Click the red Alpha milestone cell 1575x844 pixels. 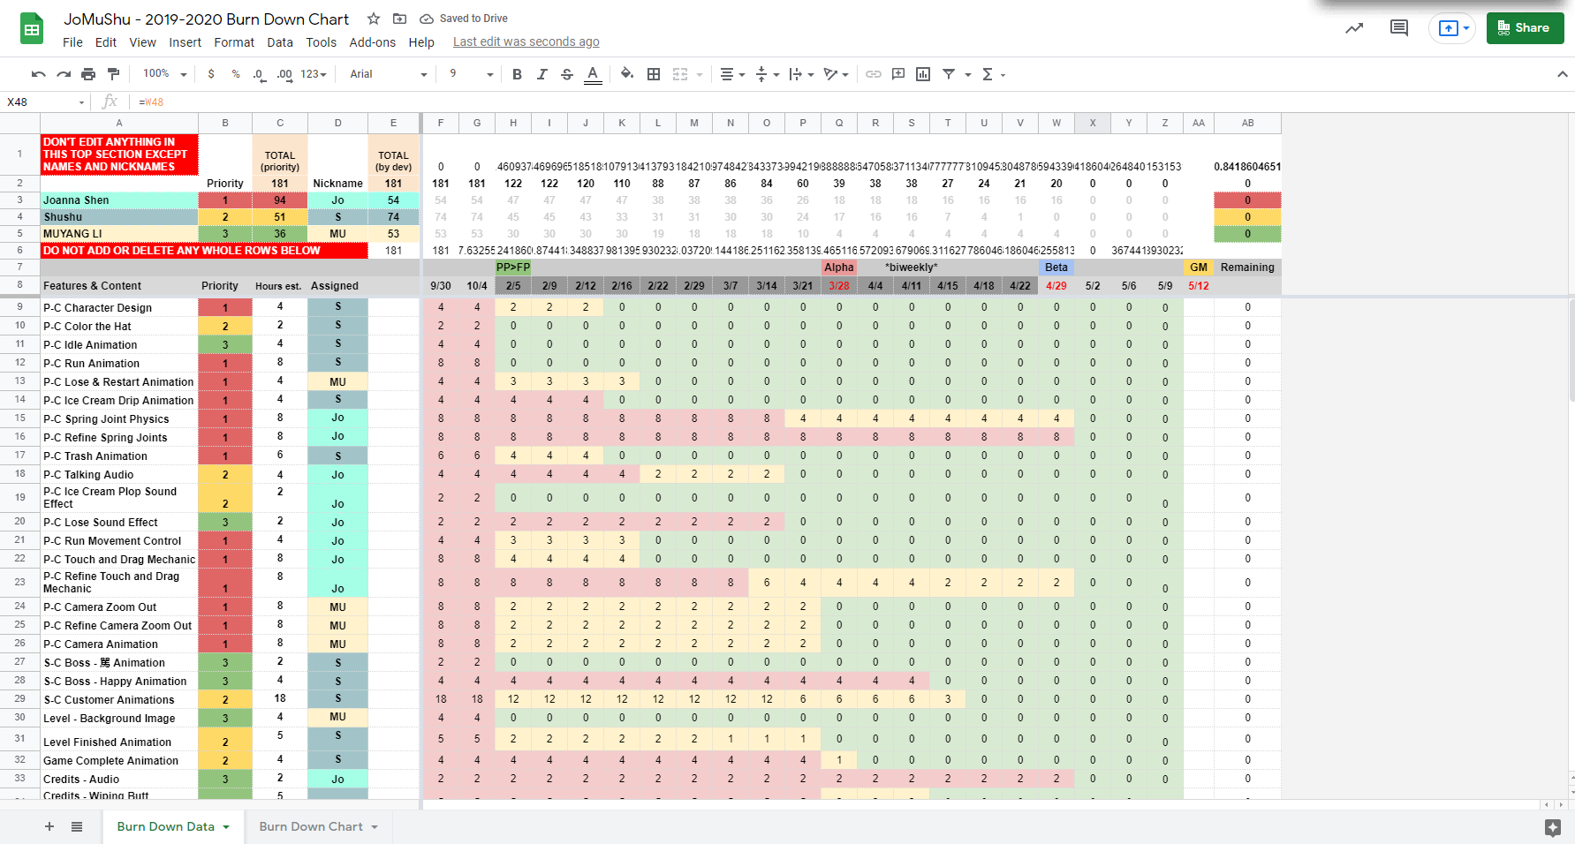click(839, 268)
